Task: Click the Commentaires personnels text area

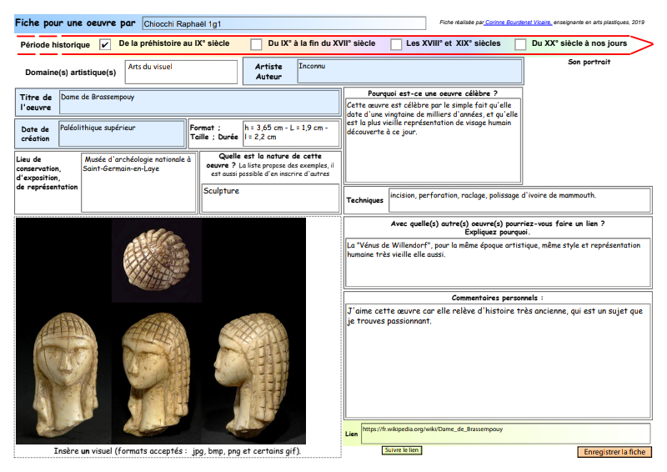Action: tap(498, 361)
